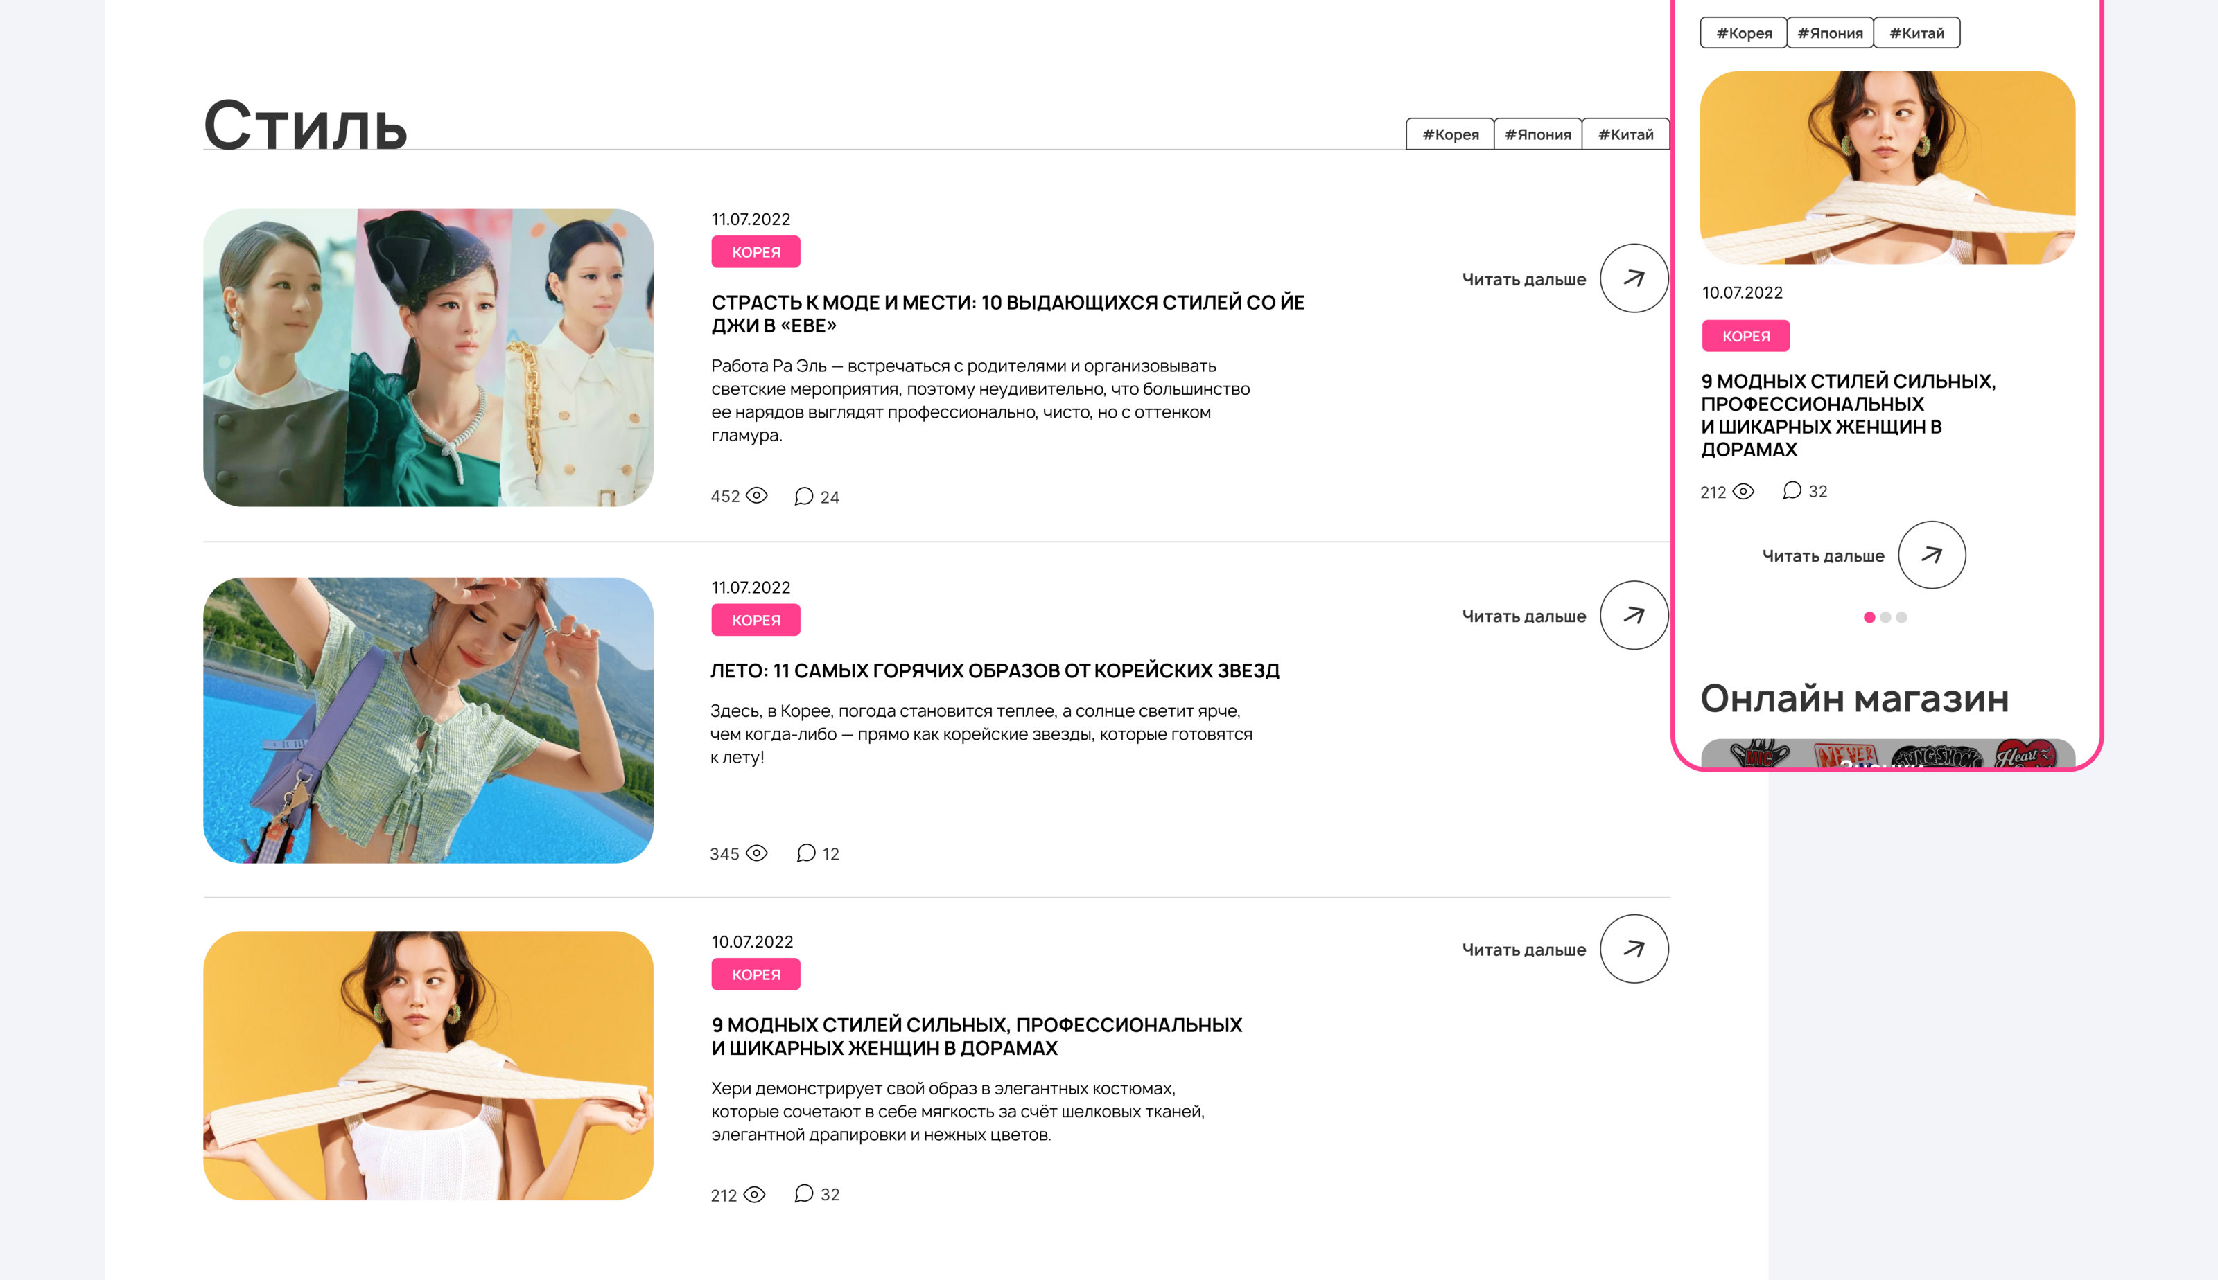Choose the #Китай tag in the mobile preview

[x=1916, y=33]
